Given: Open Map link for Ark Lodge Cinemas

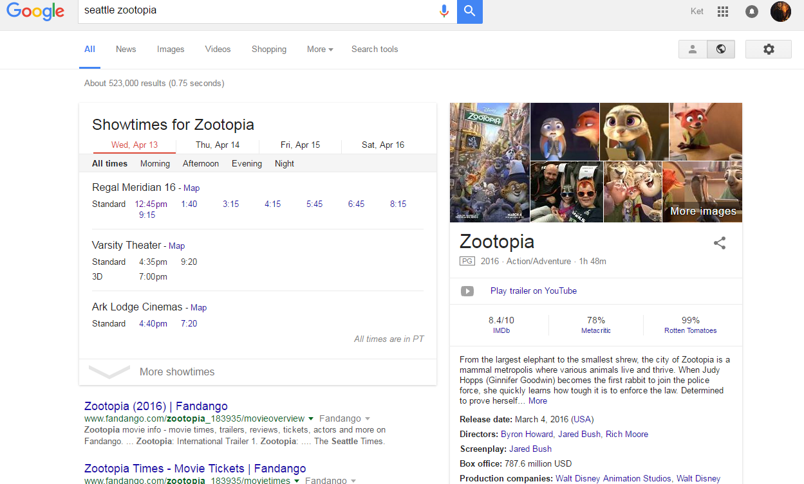Looking at the screenshot, I should [x=198, y=308].
